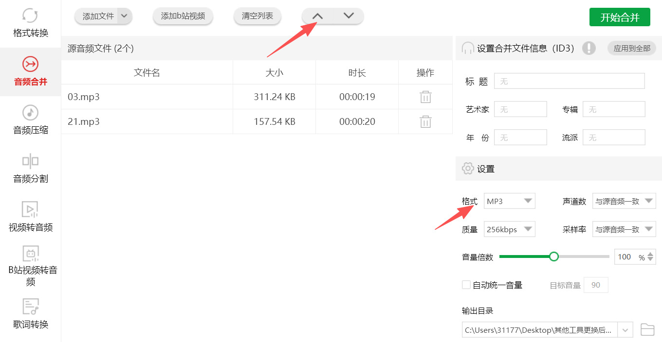Delete 21.mp3 with its trash icon
The image size is (662, 342).
click(425, 121)
